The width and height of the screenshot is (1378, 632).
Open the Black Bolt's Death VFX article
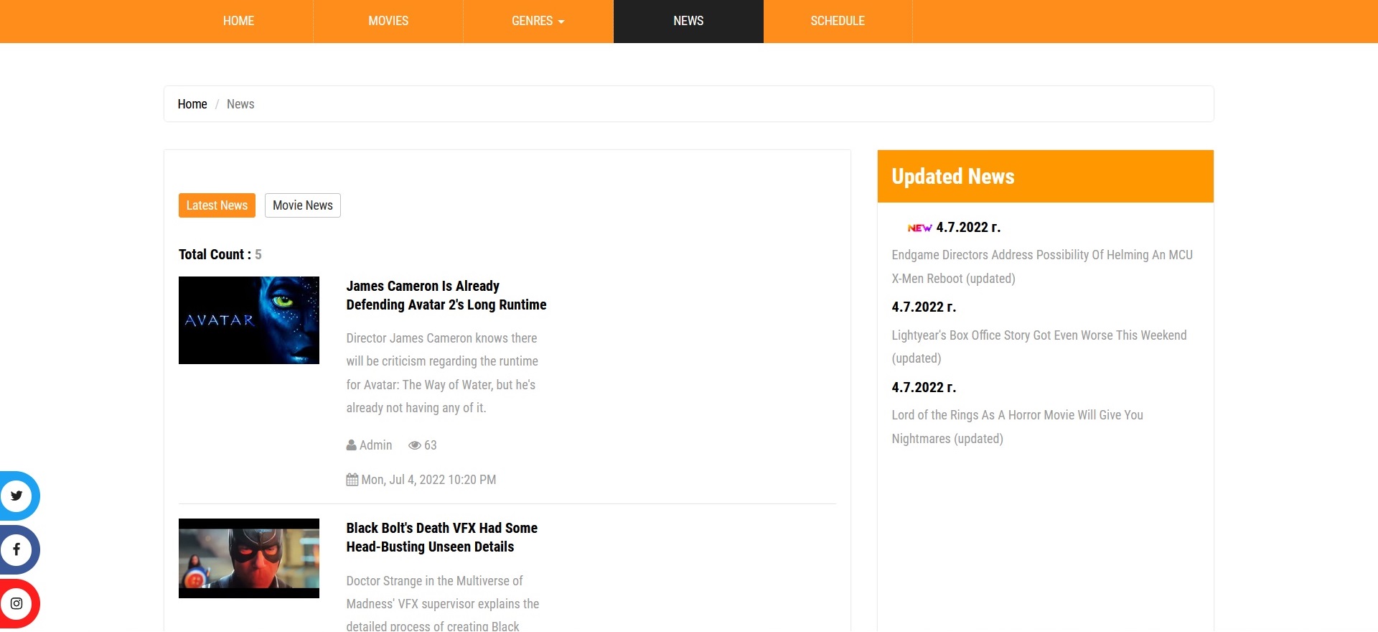[441, 537]
